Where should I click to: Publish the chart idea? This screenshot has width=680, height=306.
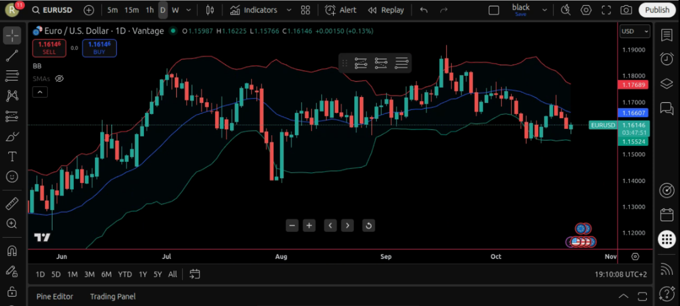coord(657,10)
